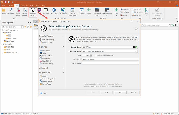Mark connection as favorite with star
Image resolution: width=179 pixels, height=115 pixels.
[x=136, y=29]
